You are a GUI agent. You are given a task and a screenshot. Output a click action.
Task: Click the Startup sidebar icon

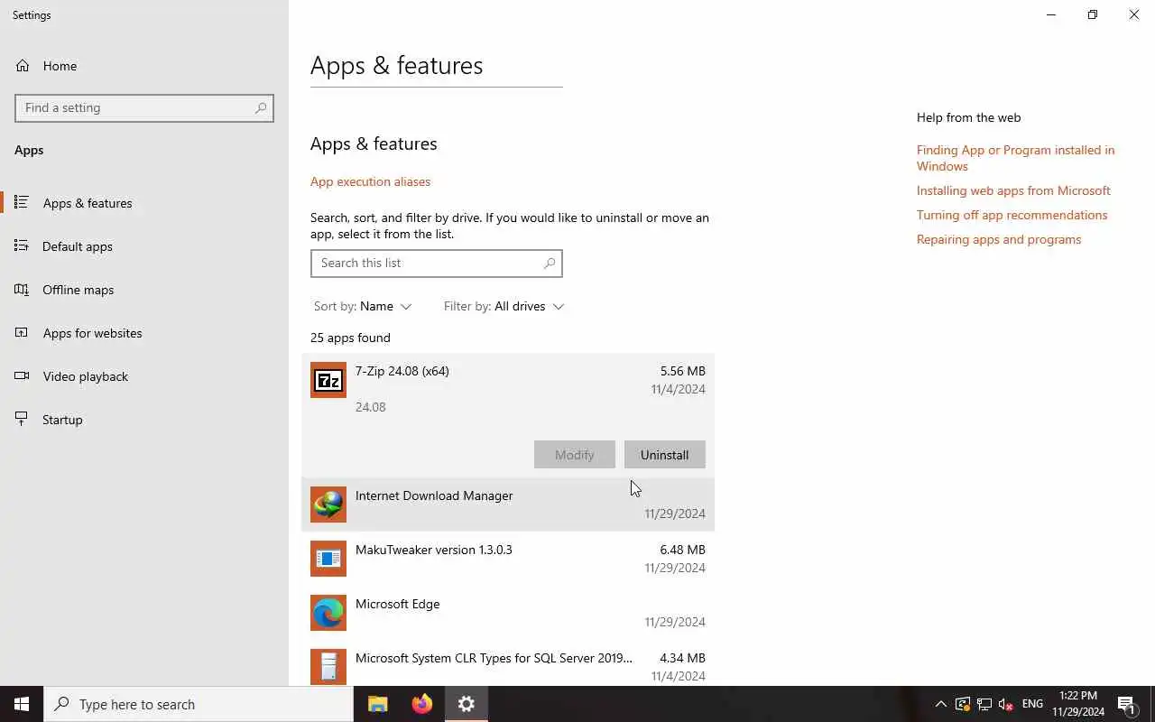(x=22, y=420)
